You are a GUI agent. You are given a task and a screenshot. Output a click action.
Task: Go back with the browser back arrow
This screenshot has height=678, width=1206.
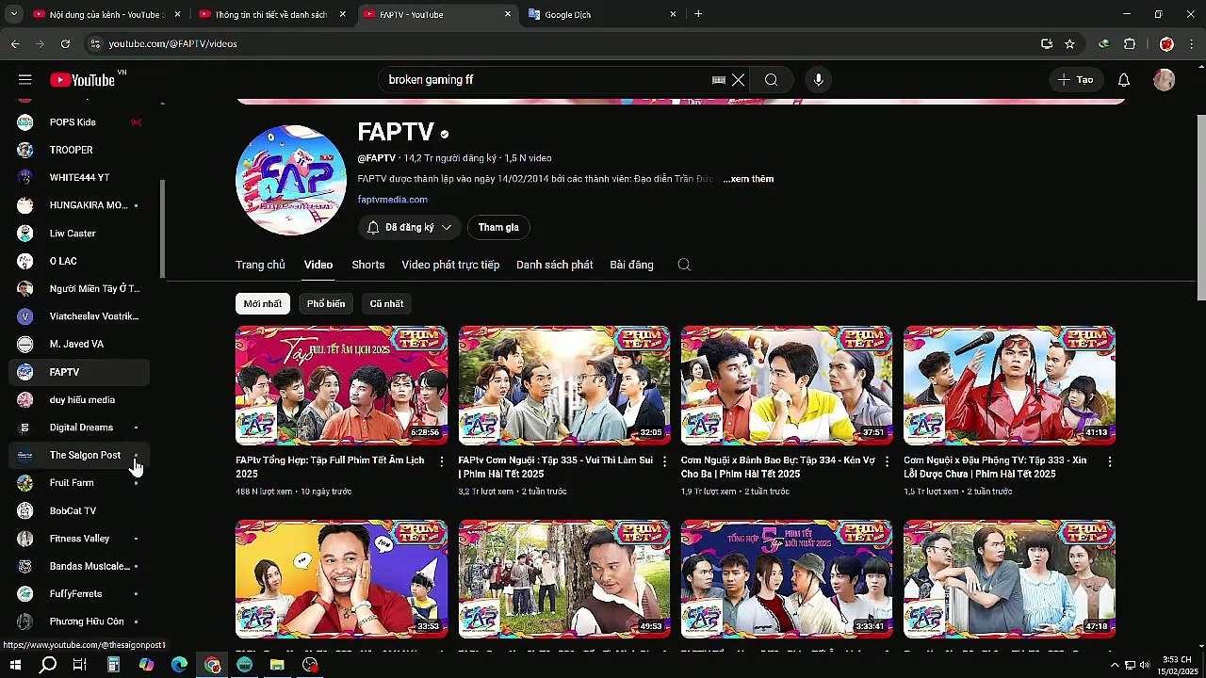pos(15,43)
